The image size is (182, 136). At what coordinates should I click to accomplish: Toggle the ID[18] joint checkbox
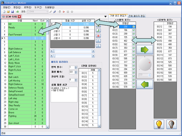134,87
